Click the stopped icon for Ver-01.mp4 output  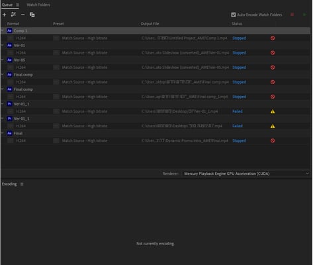[x=273, y=53]
